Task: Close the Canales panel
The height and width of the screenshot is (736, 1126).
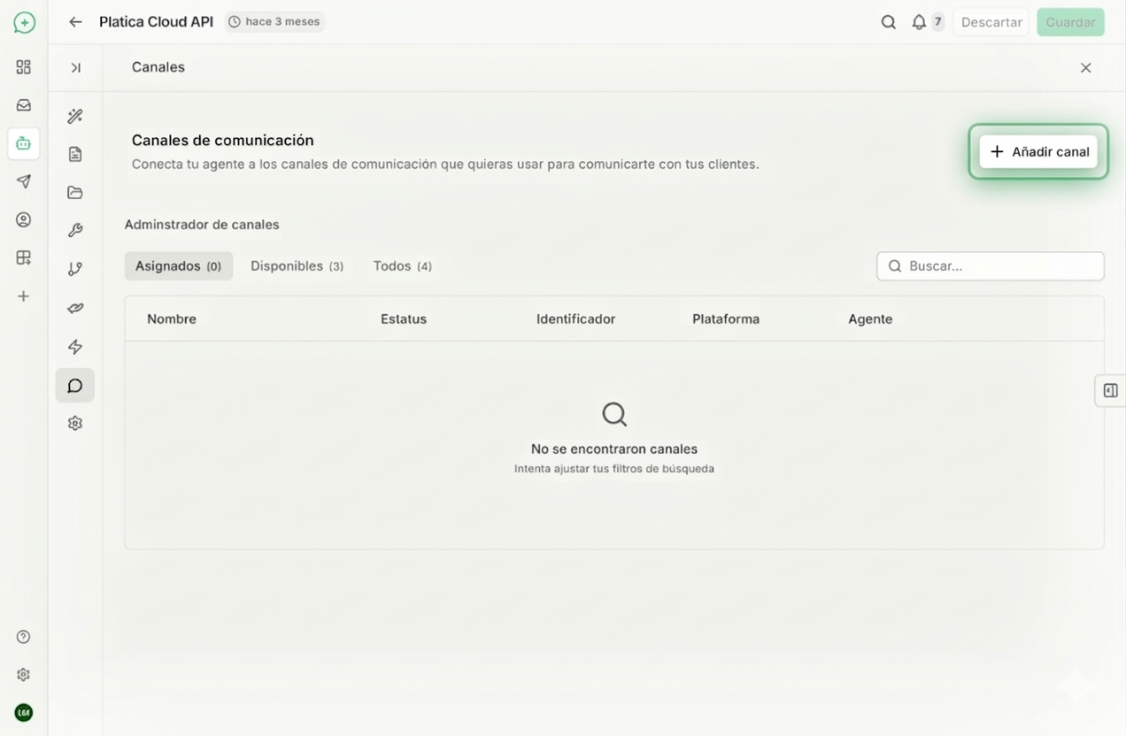Action: click(1085, 68)
